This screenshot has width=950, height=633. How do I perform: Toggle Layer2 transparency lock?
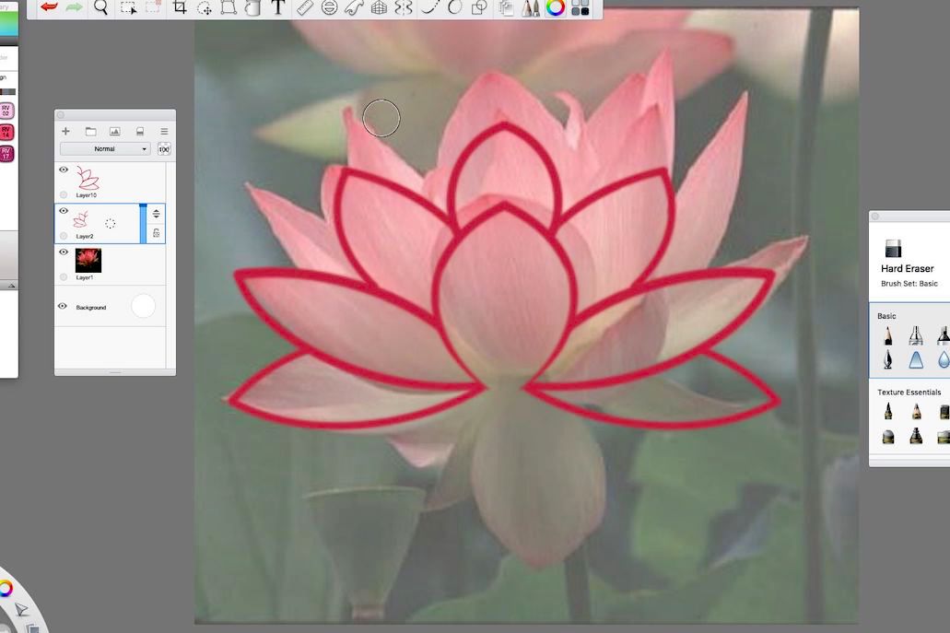pyautogui.click(x=157, y=233)
